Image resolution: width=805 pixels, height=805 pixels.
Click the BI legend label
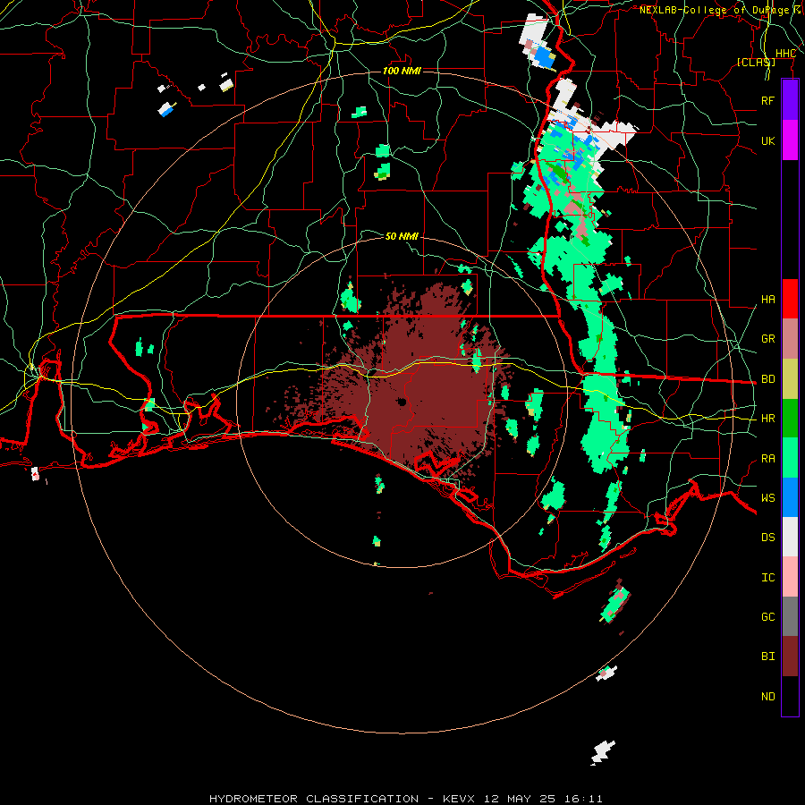tap(767, 657)
